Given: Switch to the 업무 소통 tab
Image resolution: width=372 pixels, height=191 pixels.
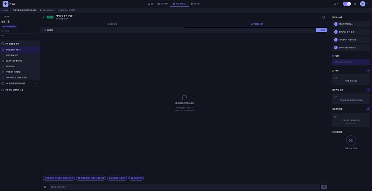Looking at the screenshot, I should pos(112,24).
